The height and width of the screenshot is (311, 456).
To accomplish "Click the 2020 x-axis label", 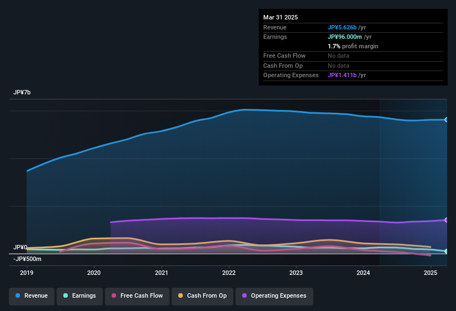I will [x=94, y=273].
